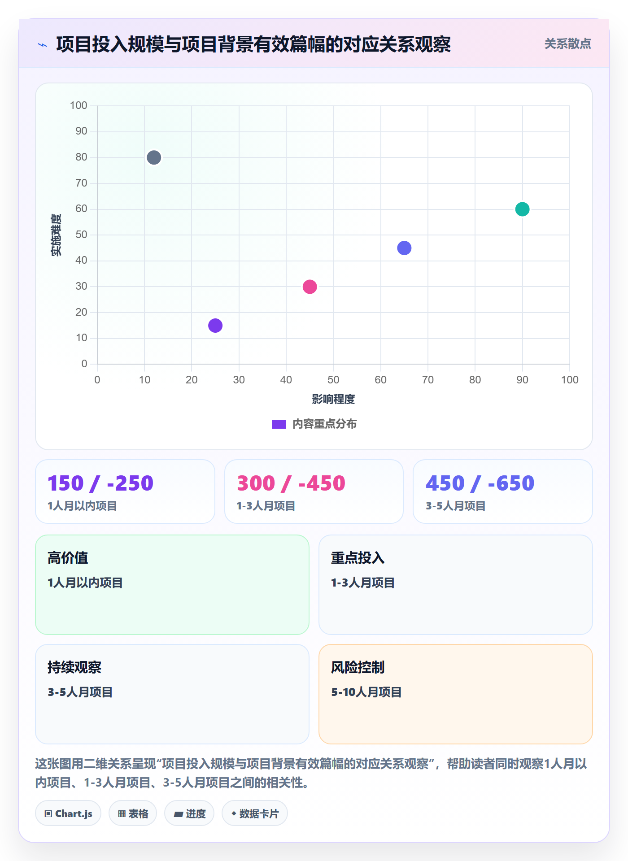Click the purple legend swatch for 内容重点分布

pyautogui.click(x=279, y=424)
